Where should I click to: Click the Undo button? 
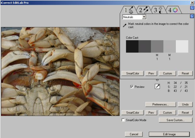[x=185, y=104]
